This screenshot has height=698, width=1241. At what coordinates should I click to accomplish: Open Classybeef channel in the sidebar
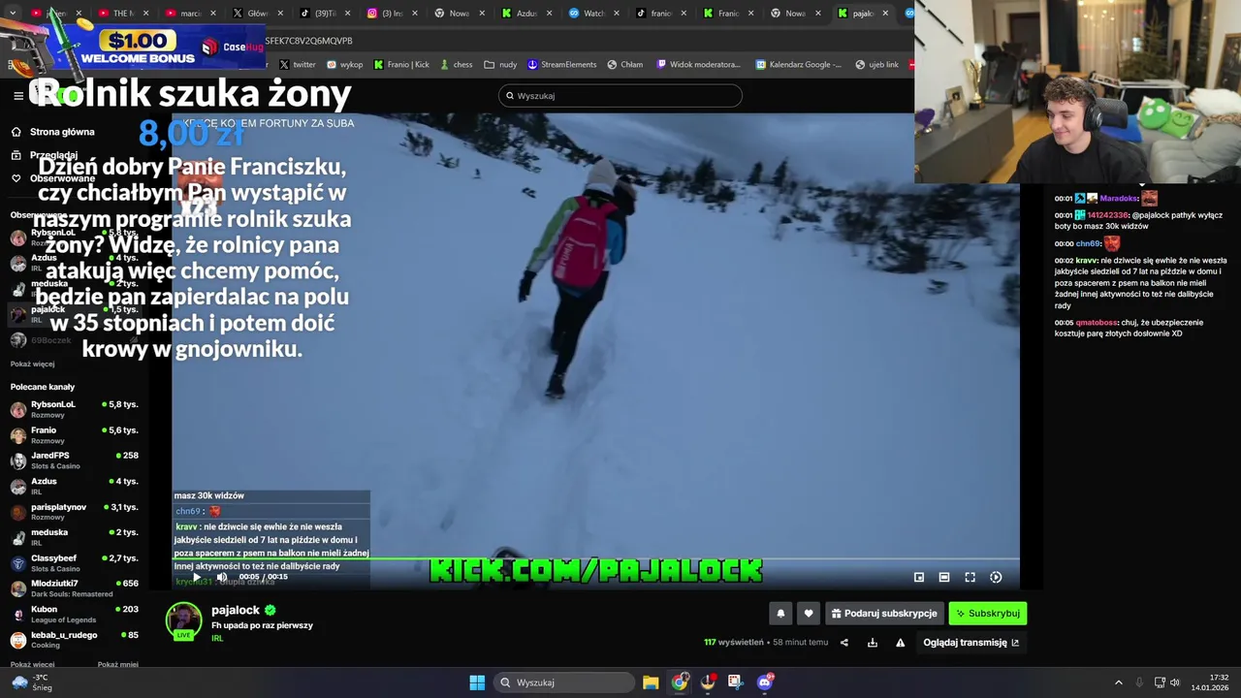75,563
